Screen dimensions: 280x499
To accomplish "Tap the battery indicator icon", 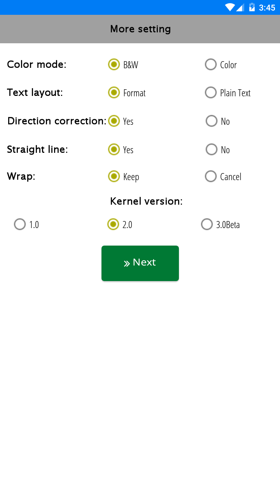I will coord(251,7).
